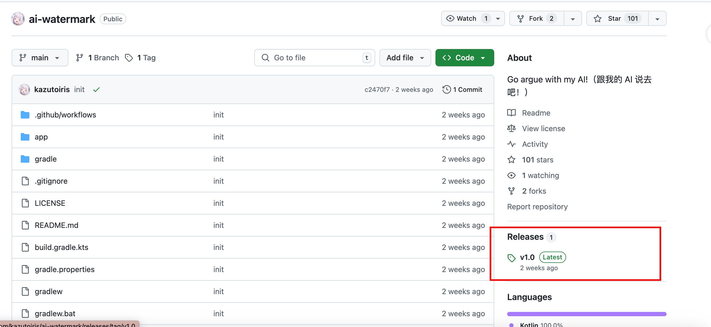Open the gradle folder name
Screen dimensions: 711x327
tap(46, 159)
